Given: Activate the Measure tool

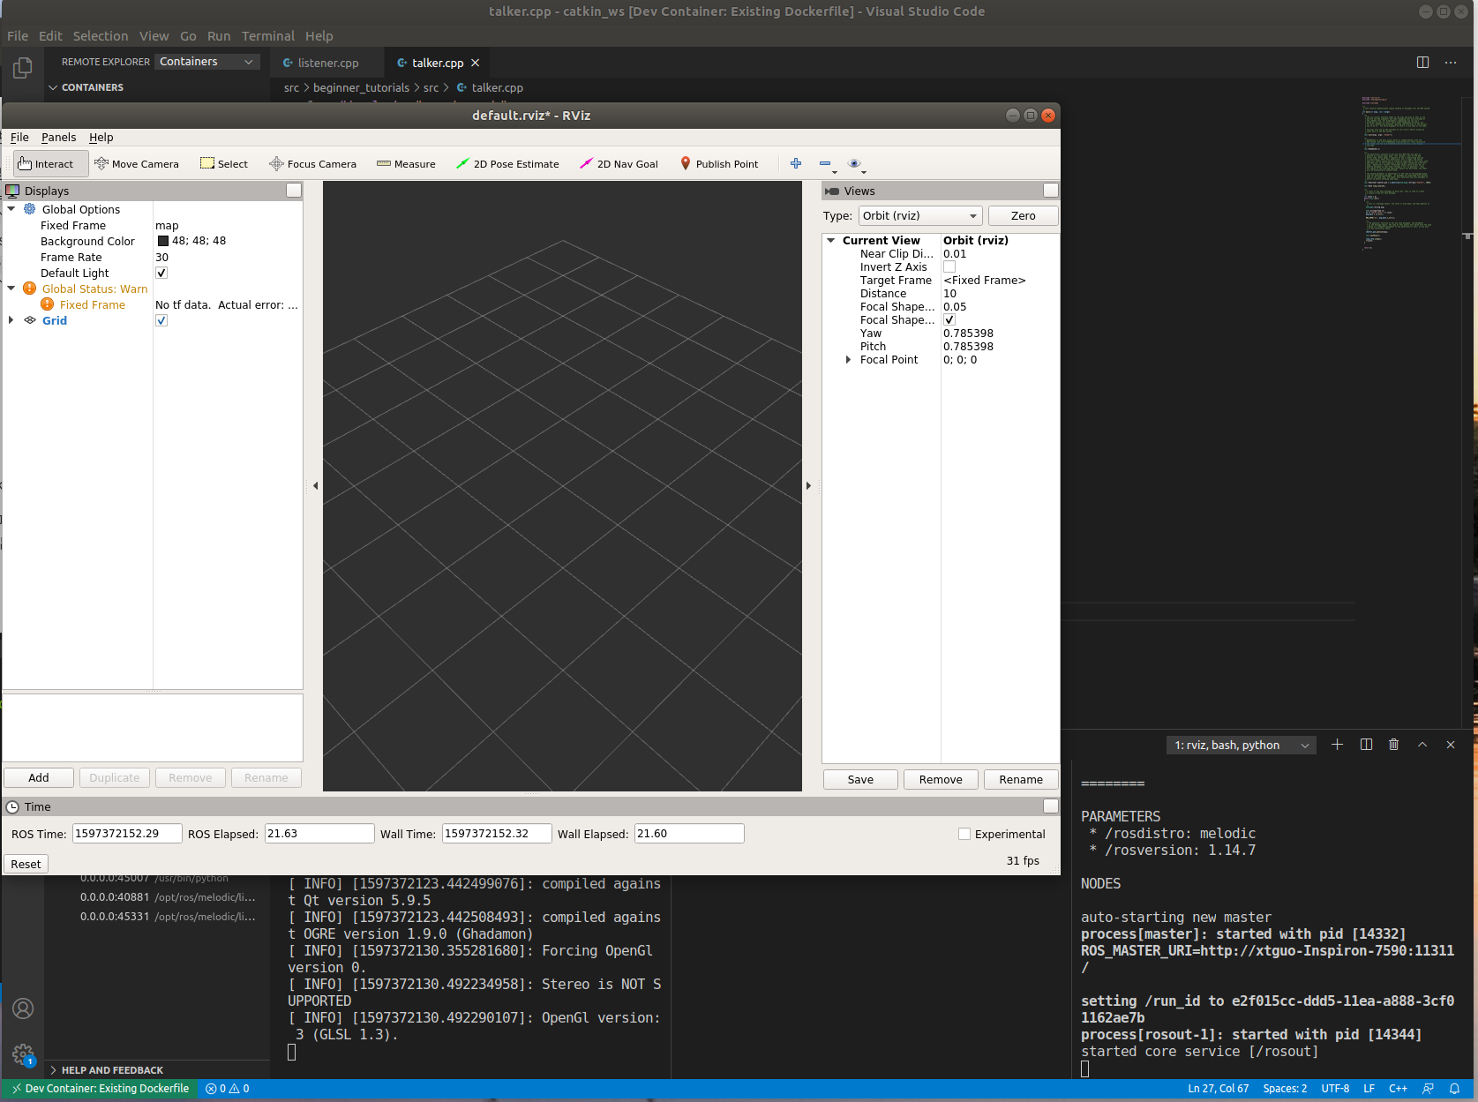Looking at the screenshot, I should [x=405, y=163].
